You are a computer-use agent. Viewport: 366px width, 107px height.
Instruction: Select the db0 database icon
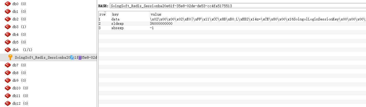coord(8,4)
